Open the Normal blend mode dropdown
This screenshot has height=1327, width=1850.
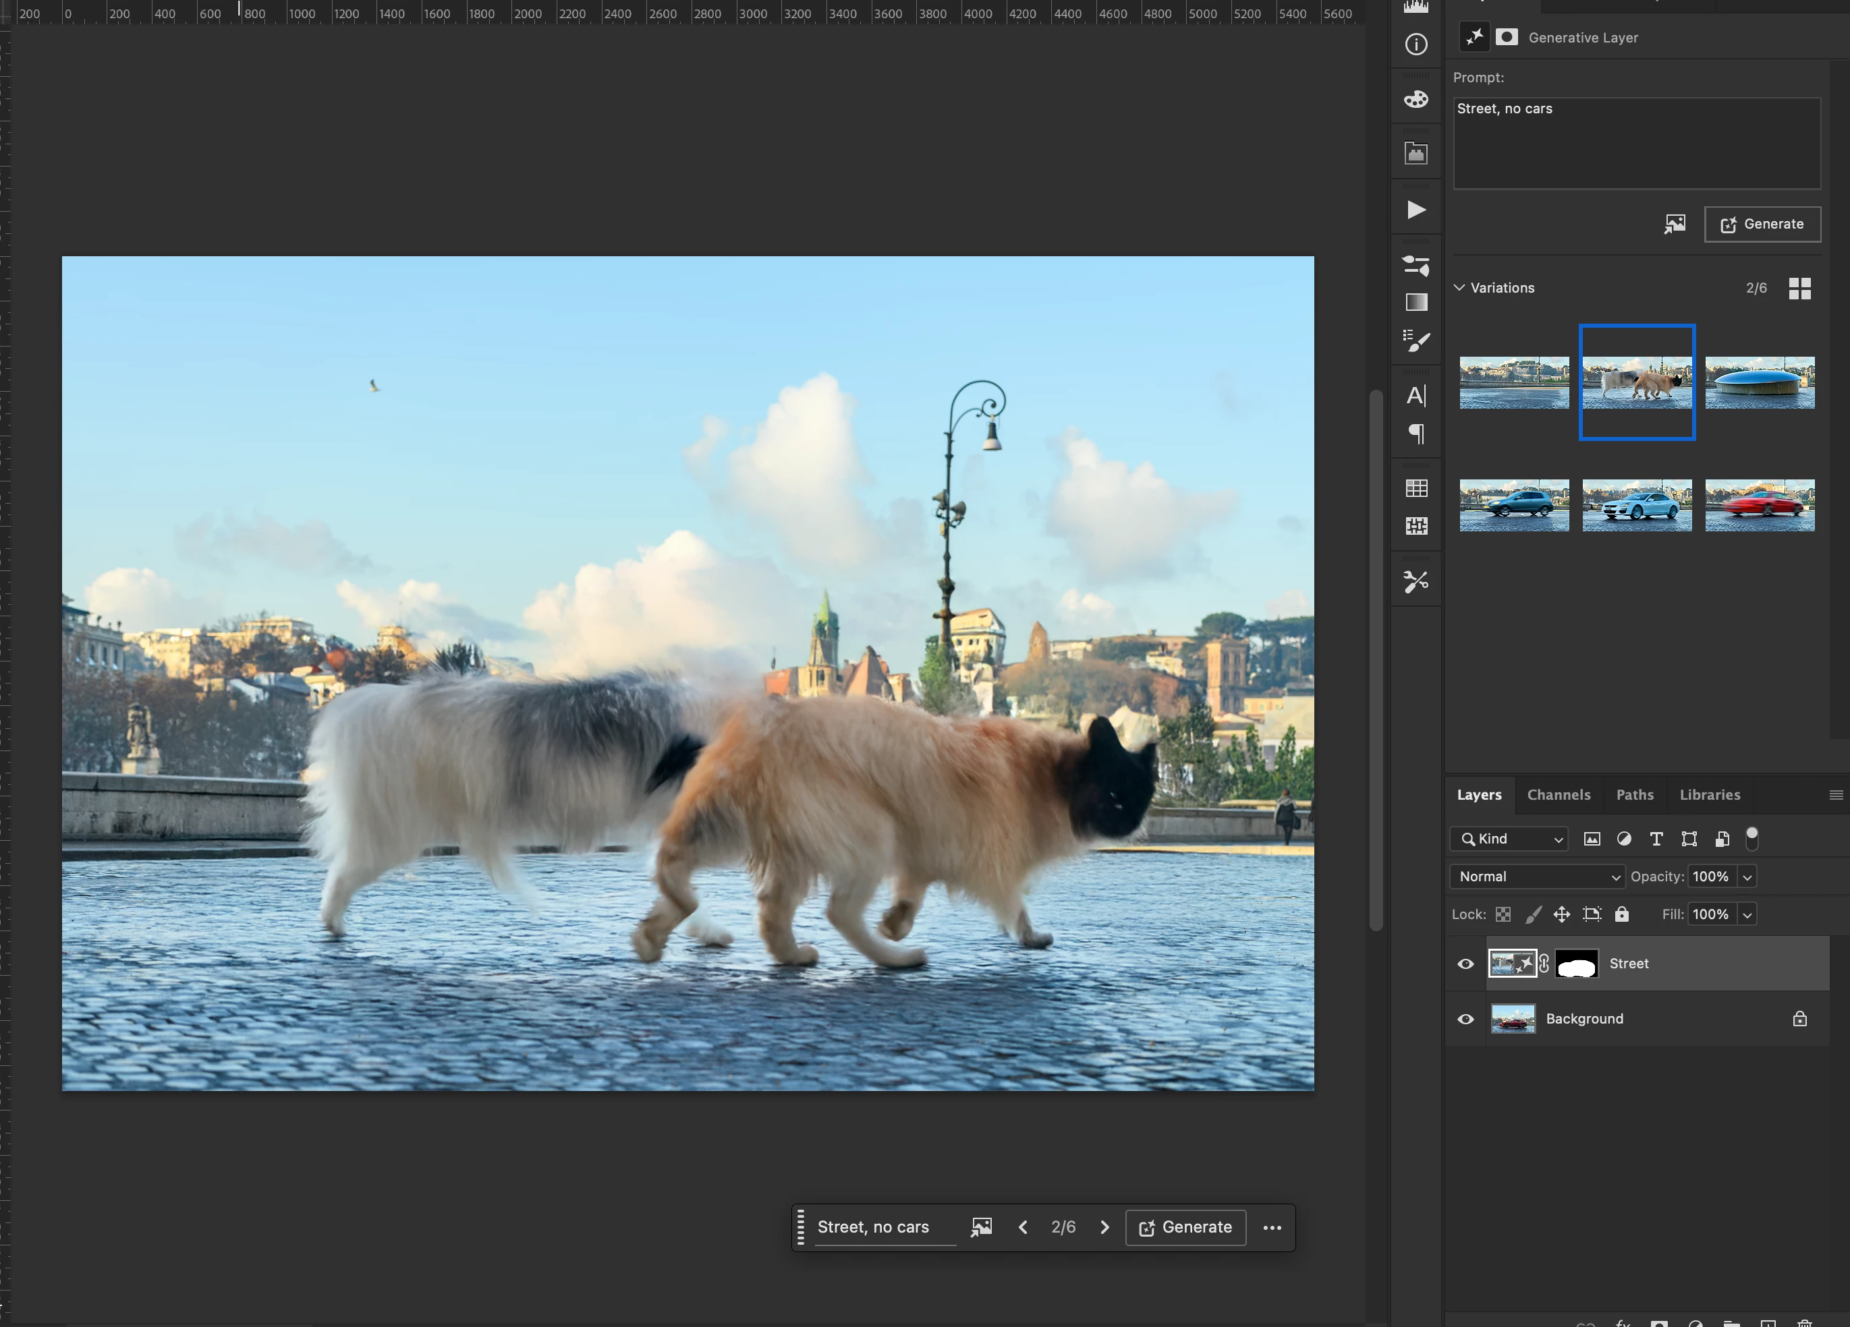[x=1538, y=877]
